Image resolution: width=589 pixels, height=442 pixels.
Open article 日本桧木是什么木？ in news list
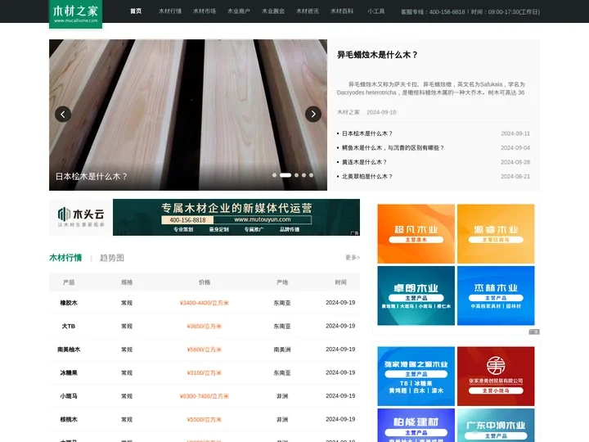367,133
